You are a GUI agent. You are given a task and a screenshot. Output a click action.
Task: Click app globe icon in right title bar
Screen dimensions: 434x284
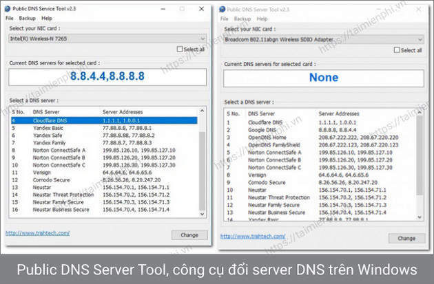pos(223,10)
